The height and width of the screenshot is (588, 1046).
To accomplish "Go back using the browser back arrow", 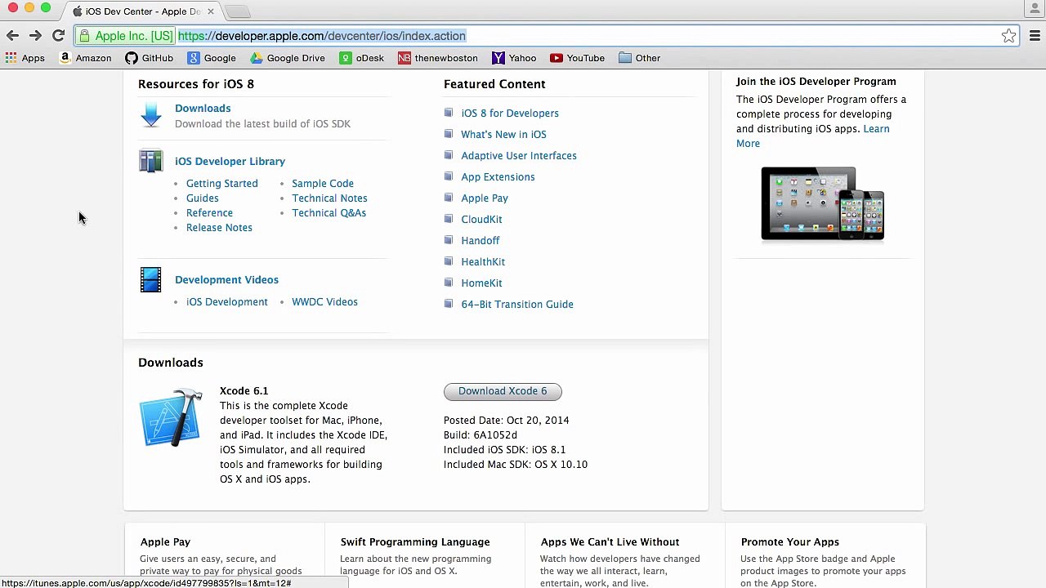I will [x=12, y=36].
